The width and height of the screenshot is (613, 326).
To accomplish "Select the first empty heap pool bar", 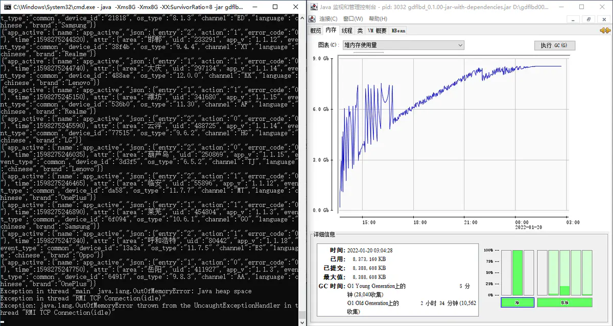I will coord(506,272).
